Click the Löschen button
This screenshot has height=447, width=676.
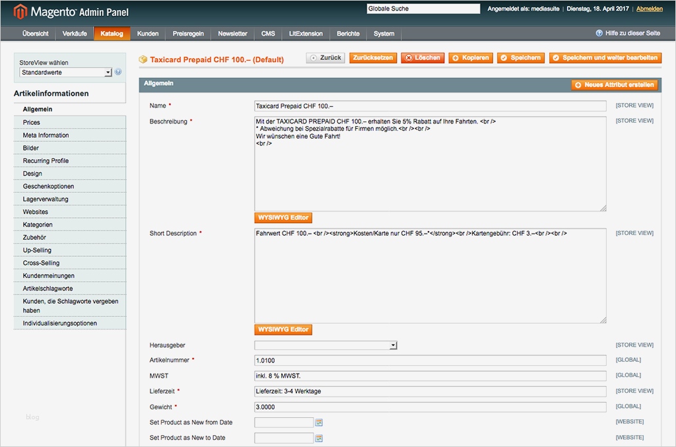(422, 57)
